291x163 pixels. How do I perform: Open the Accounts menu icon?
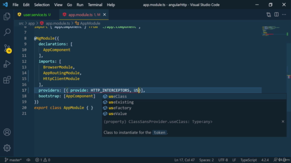pos(7,132)
